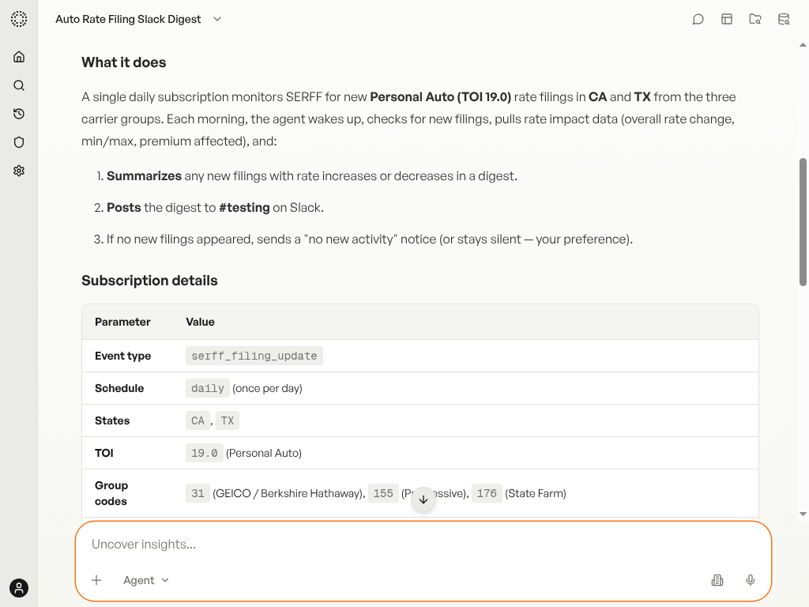The height and width of the screenshot is (607, 809).
Task: Open the user profile avatar
Action: point(19,588)
